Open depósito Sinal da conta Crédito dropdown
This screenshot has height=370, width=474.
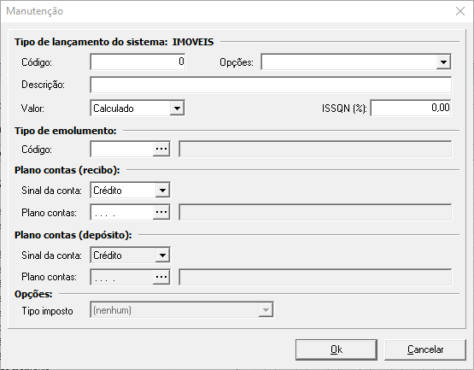coord(162,255)
